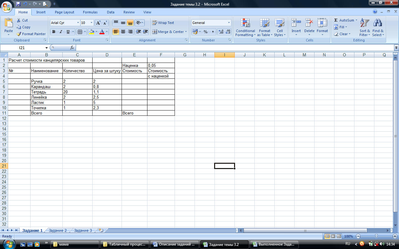Screen dimensions: 399x249
Task: Open Find & Select menu
Action: click(378, 27)
